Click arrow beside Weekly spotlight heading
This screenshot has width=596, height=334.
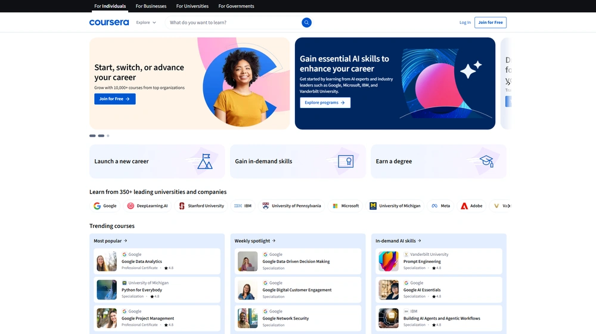(274, 241)
